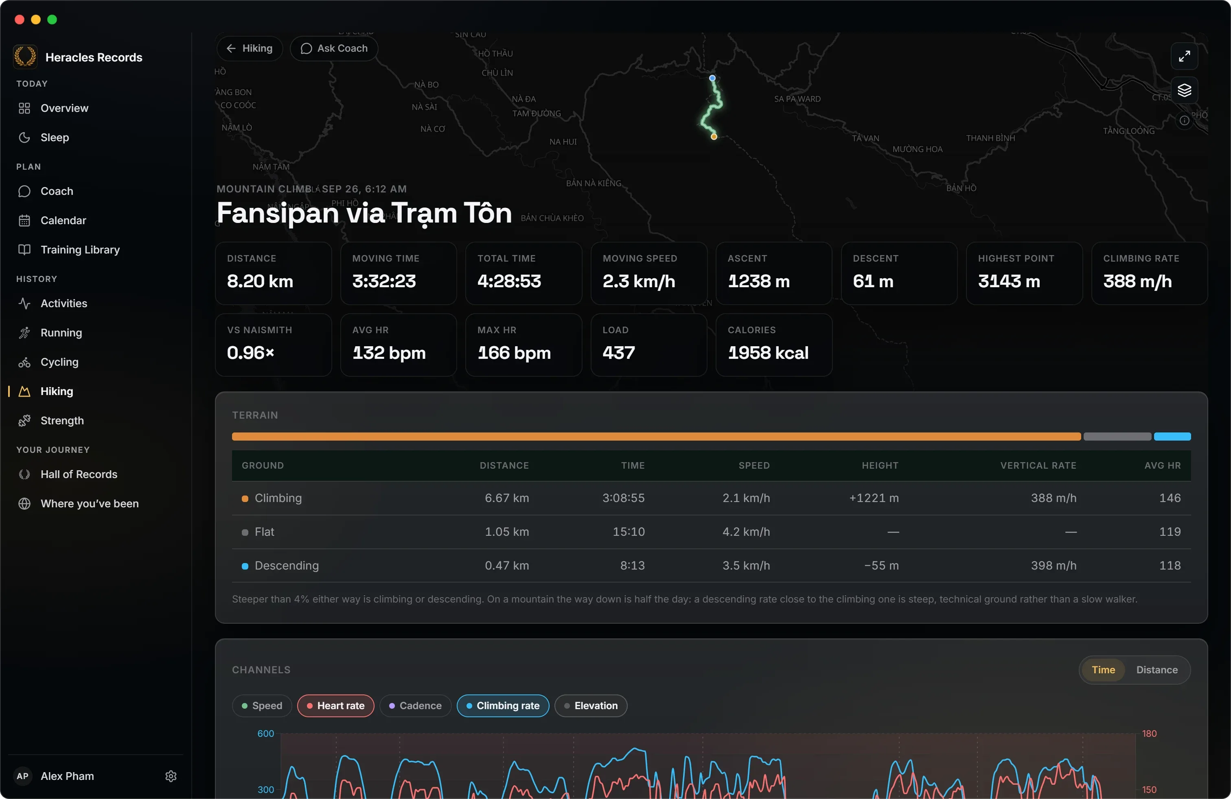The image size is (1231, 799).
Task: Open the Running figure icon
Action: (24, 333)
